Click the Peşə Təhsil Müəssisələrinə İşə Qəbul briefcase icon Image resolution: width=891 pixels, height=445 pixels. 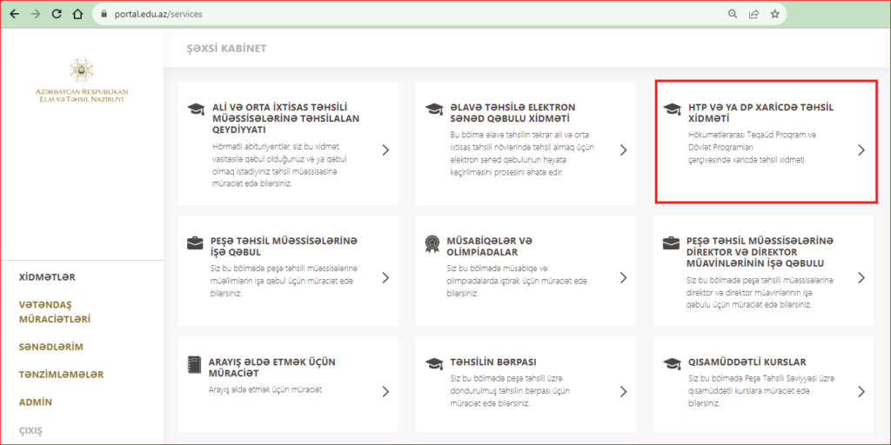click(195, 242)
